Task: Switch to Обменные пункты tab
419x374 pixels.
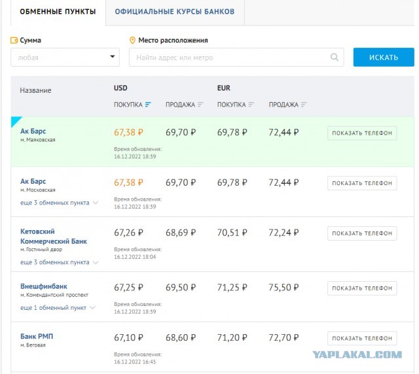Action: [58, 12]
